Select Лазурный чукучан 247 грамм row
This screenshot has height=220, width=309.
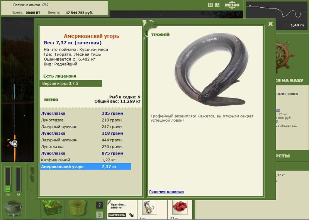pyautogui.click(x=85, y=127)
